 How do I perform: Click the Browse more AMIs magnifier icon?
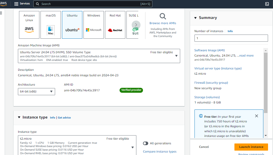(163, 16)
